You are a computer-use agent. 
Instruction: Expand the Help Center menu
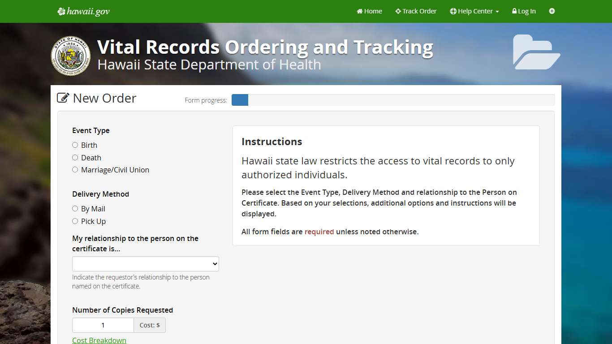click(474, 11)
